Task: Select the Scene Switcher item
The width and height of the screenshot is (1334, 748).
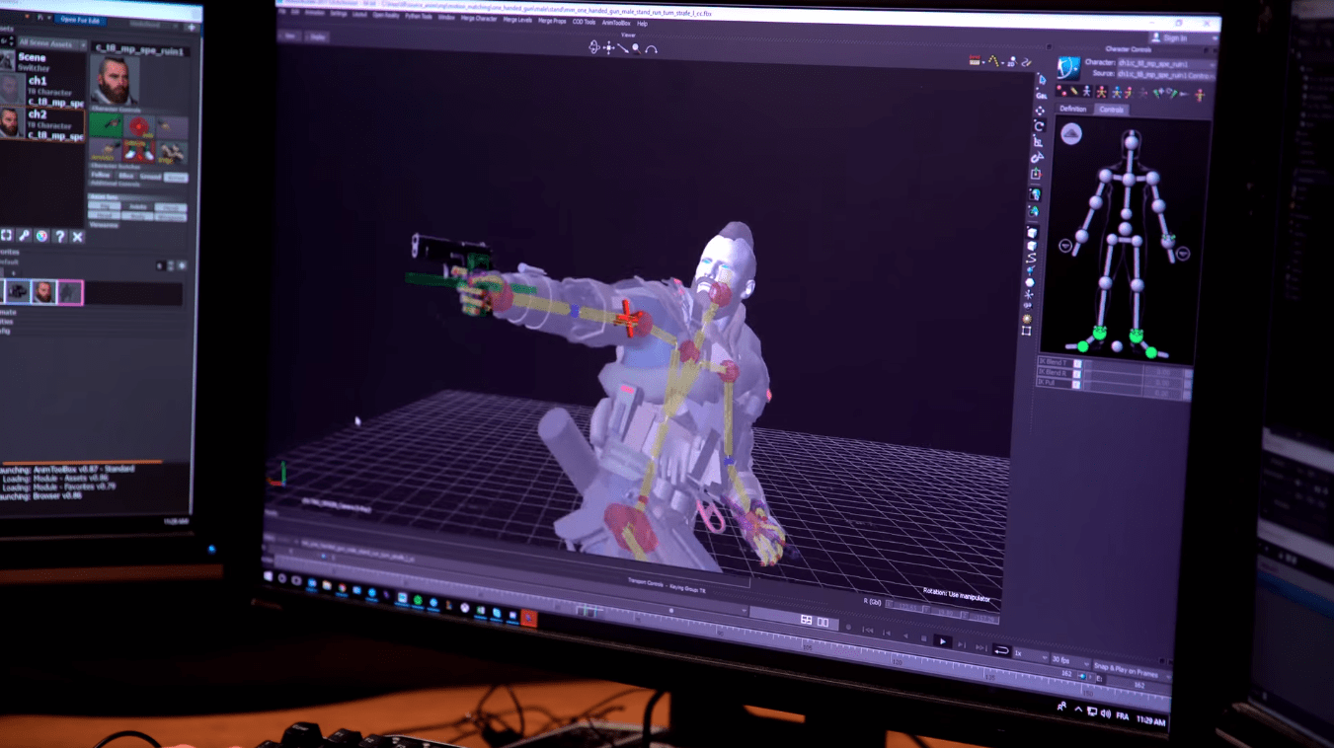Action: (x=42, y=60)
